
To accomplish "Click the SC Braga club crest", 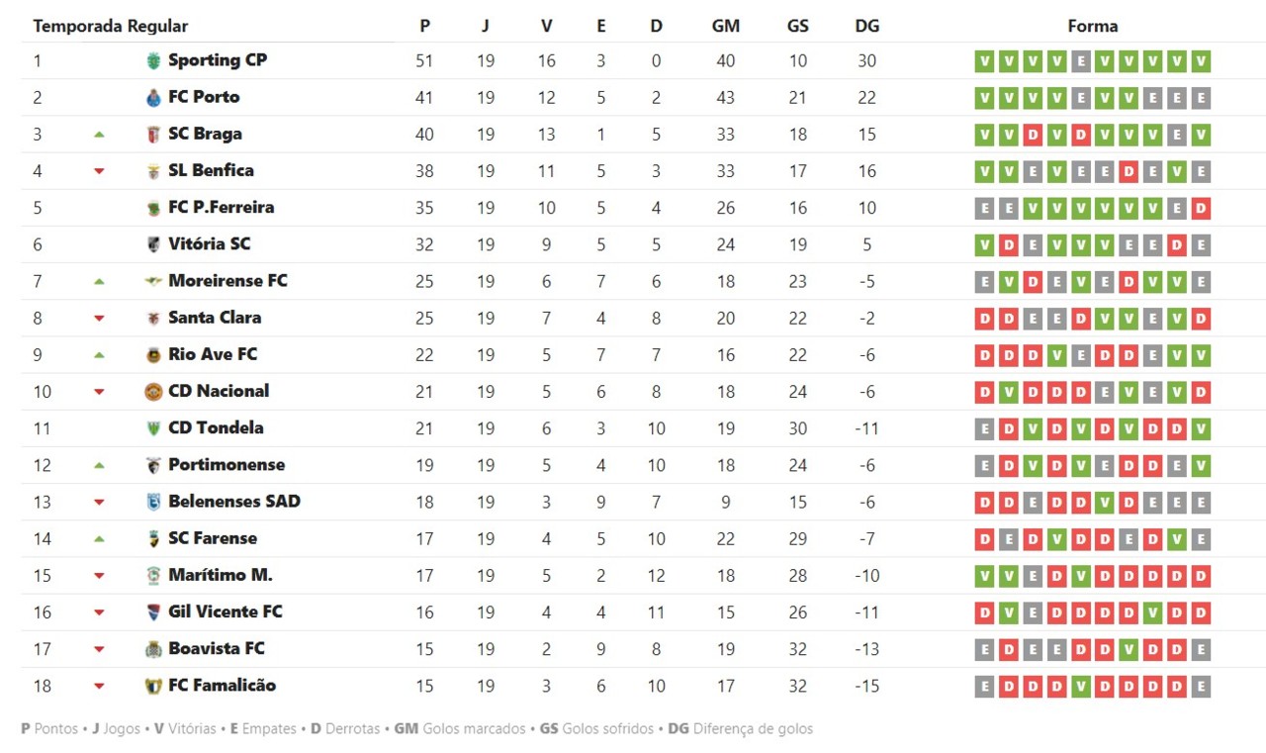I will click(153, 135).
